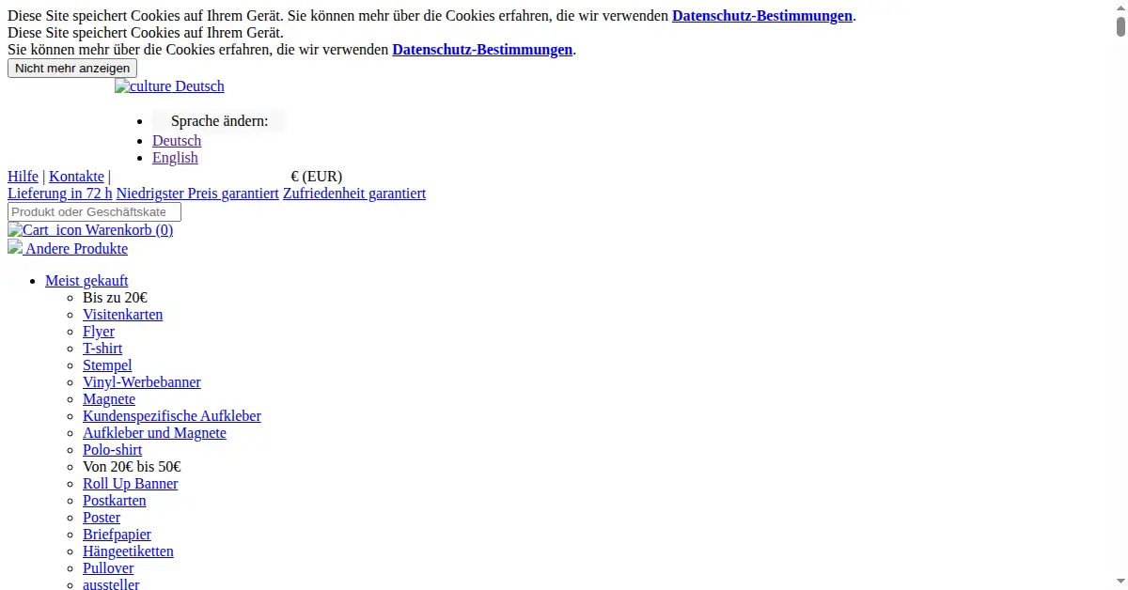
Task: Open Postkarten product link
Action: [x=115, y=501]
